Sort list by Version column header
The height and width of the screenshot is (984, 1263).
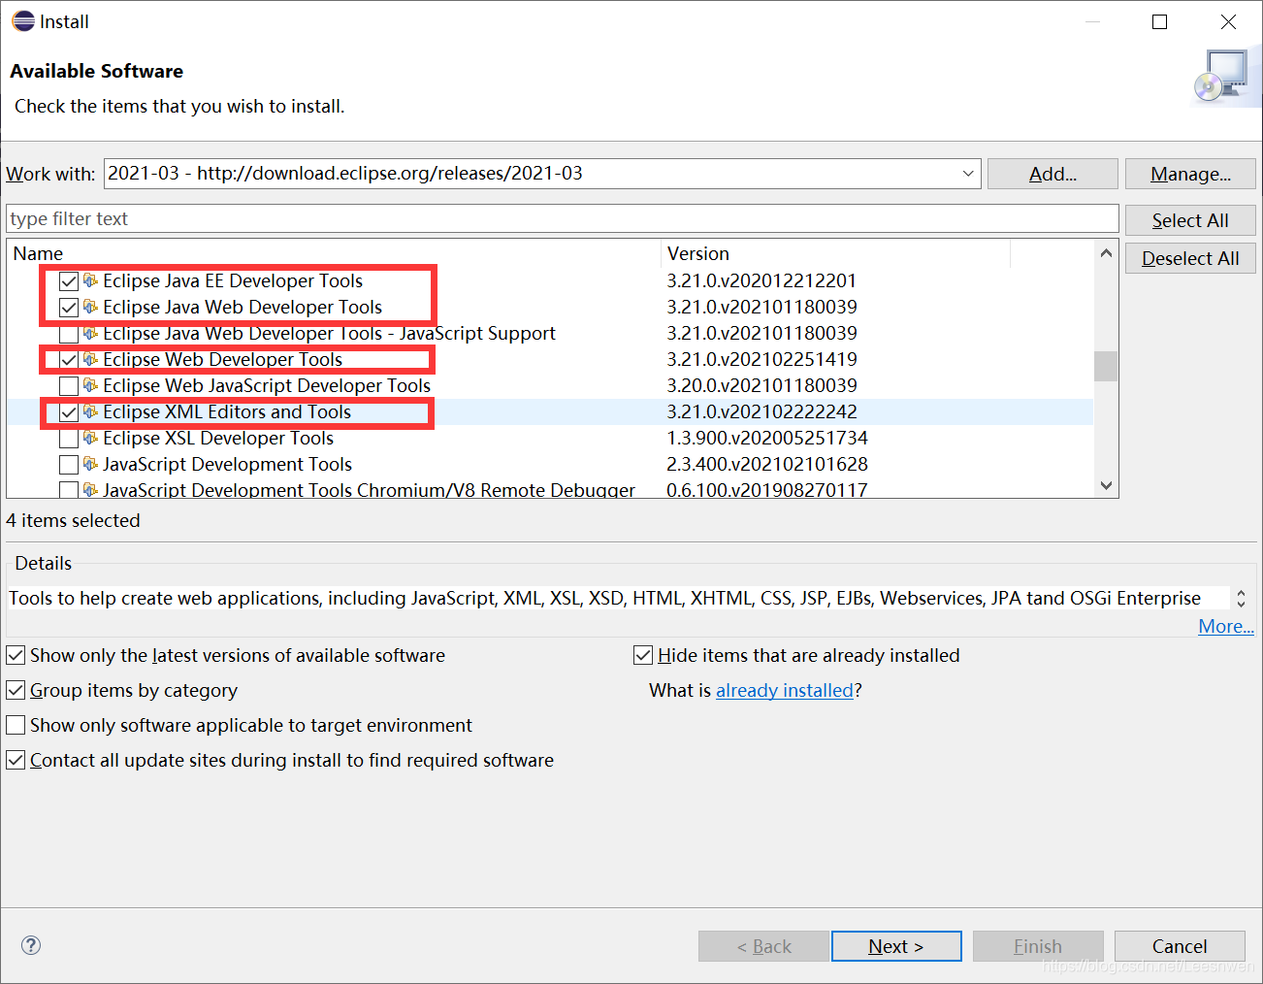click(698, 253)
